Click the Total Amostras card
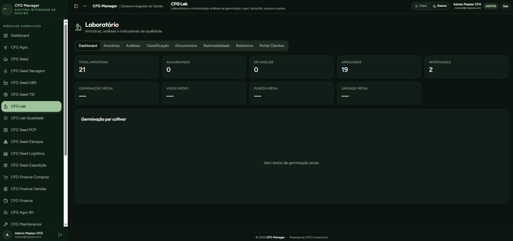Screen dimensions: 513x241 coord(116,67)
